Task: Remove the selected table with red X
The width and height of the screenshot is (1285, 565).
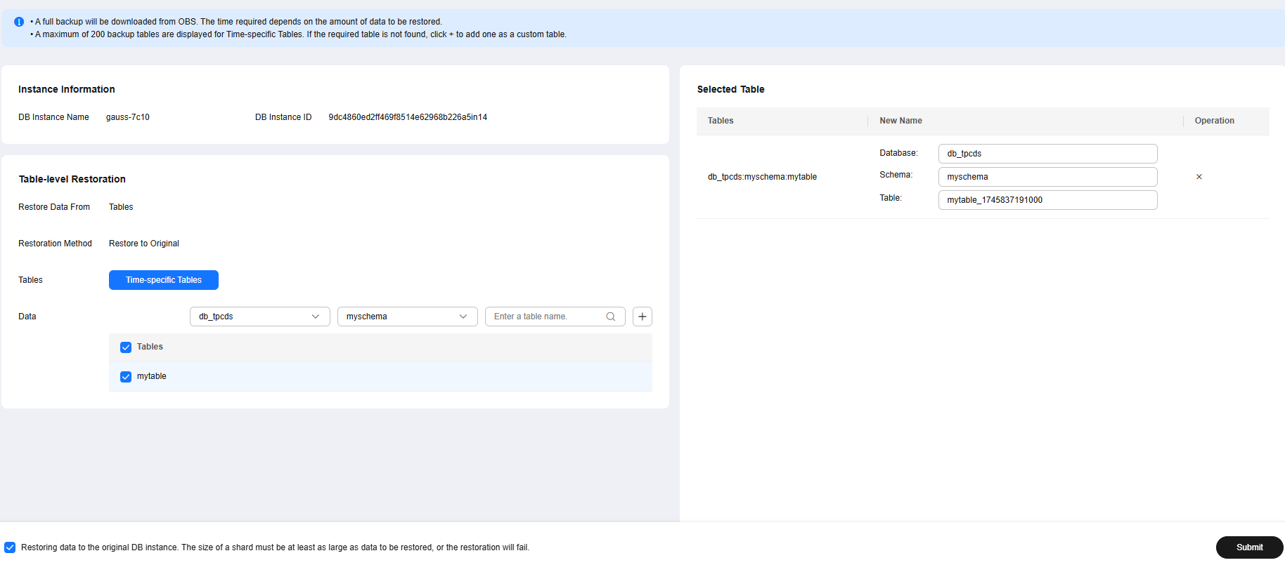Action: coord(1199,177)
